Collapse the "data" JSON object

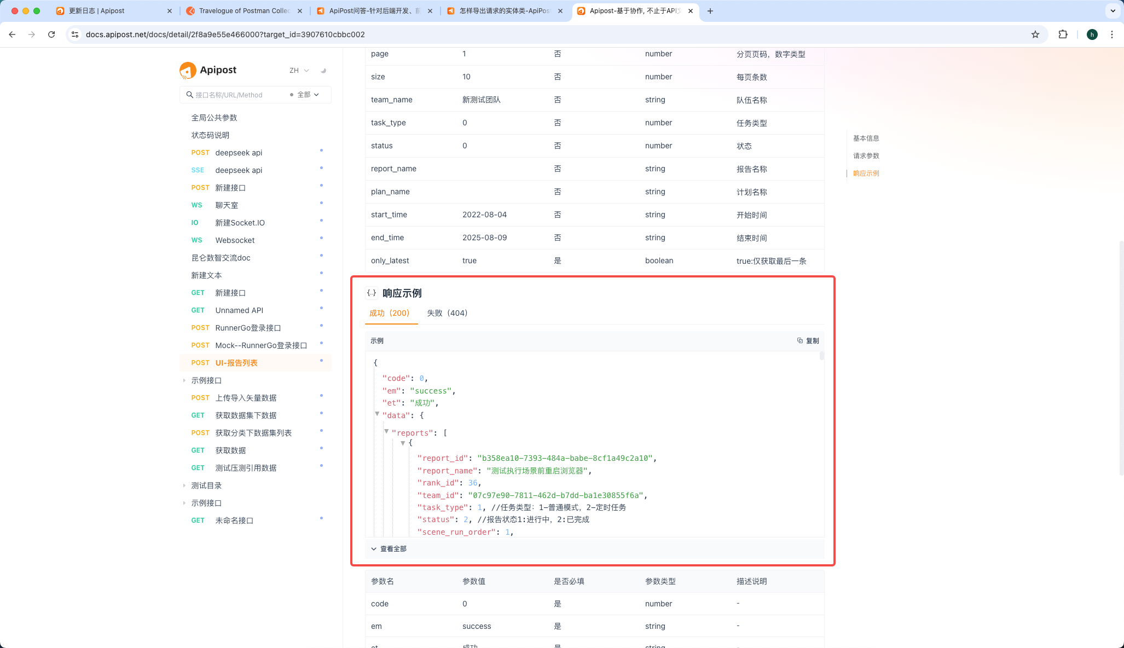tap(377, 414)
